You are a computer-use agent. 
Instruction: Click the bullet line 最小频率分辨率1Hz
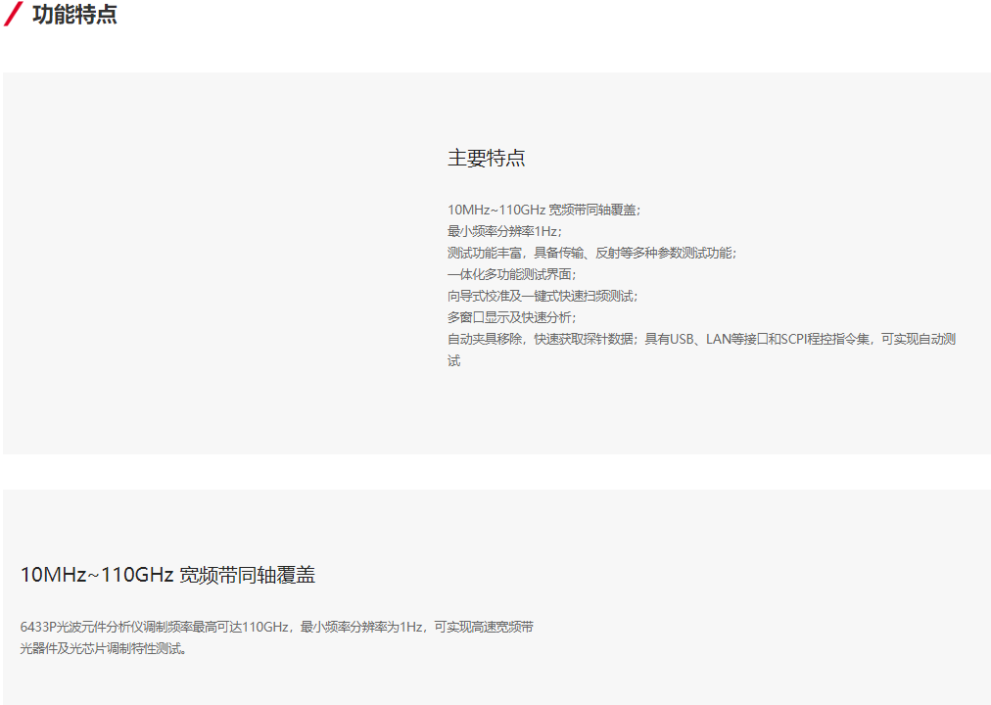(504, 231)
